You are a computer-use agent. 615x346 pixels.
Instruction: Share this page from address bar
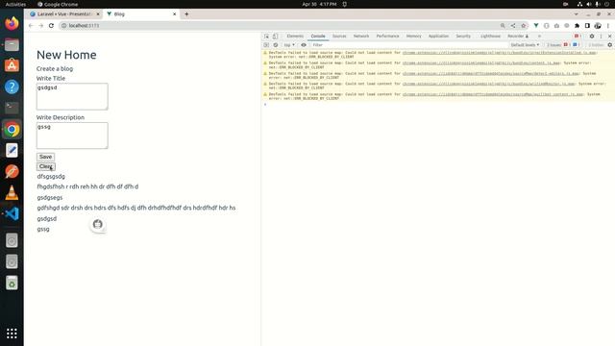(512, 26)
